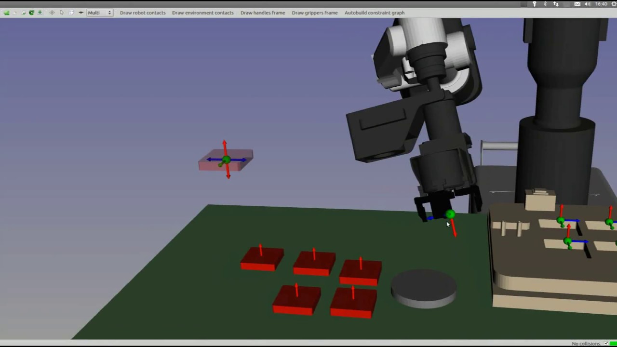Select the gray cylinder on the table
617x347 pixels.
pyautogui.click(x=424, y=288)
